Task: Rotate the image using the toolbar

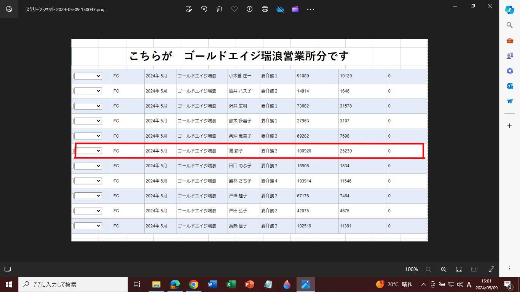Action: click(204, 9)
